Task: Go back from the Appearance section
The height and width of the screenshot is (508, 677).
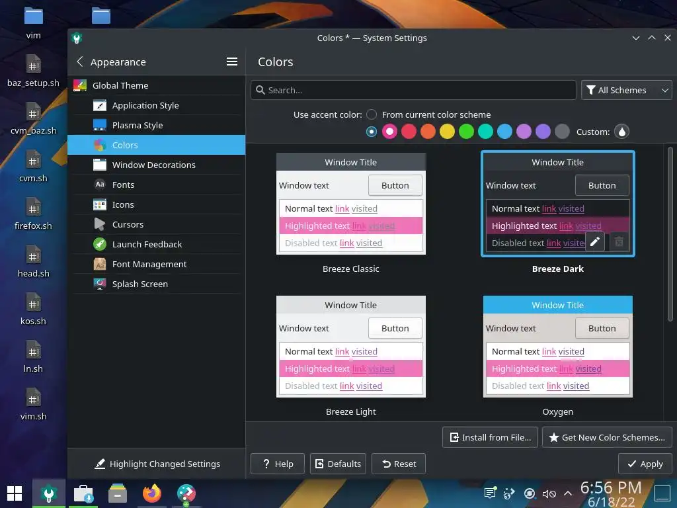Action: click(79, 62)
